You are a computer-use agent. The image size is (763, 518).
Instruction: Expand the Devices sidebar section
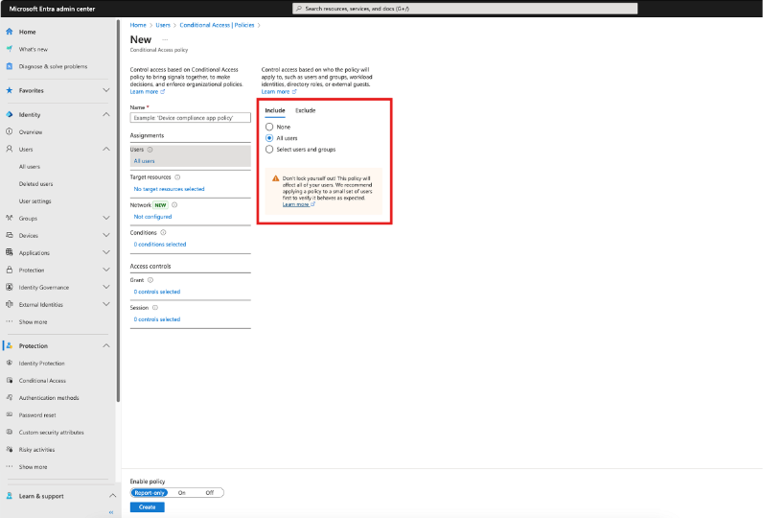point(106,235)
